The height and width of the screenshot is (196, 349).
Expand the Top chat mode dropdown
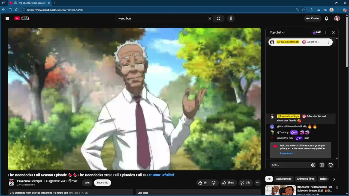point(277,32)
